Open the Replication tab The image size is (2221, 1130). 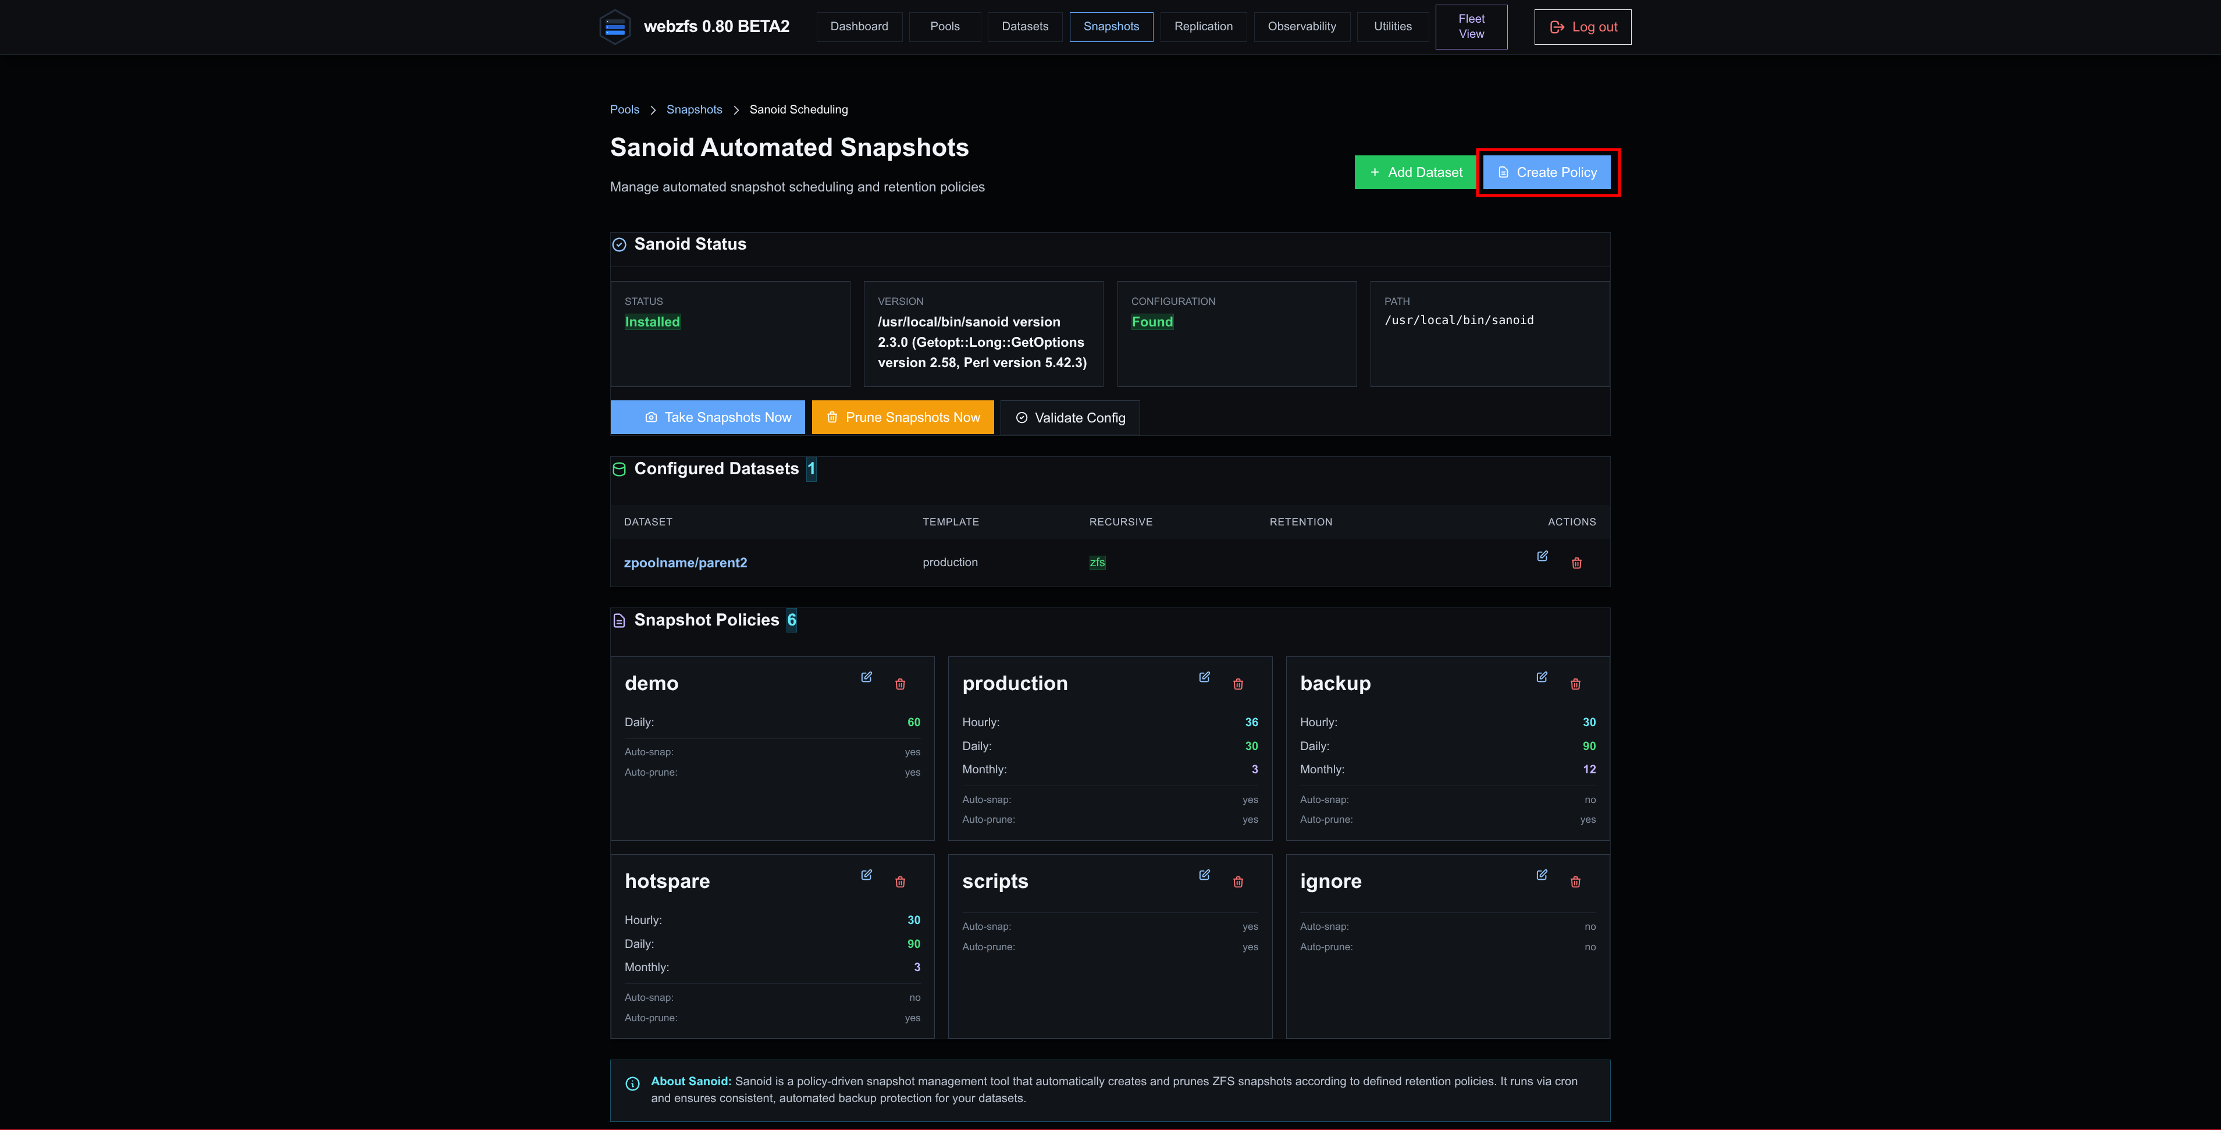click(x=1203, y=27)
